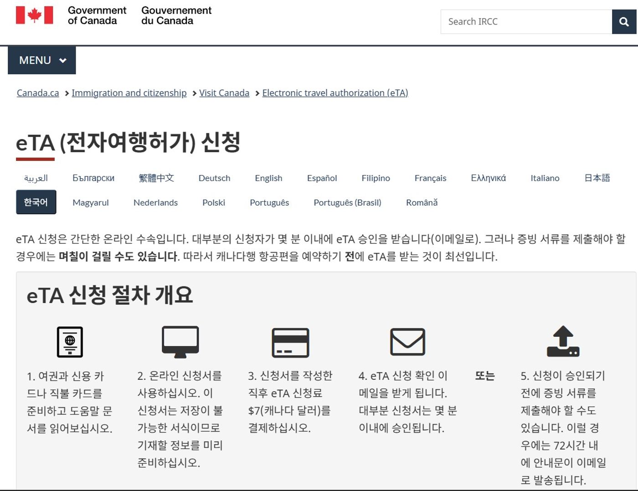The width and height of the screenshot is (638, 491).
Task: Click the Canadian flag logo
Action: pos(35,15)
